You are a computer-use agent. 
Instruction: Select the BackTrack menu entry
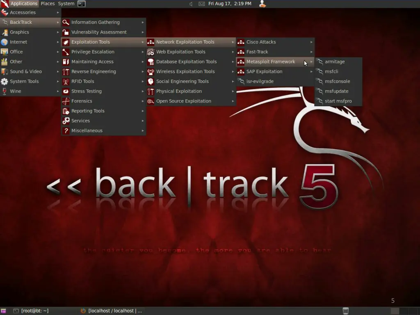point(30,22)
